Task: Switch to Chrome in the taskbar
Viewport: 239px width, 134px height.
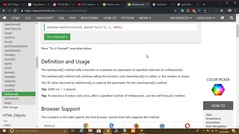Action: (107, 131)
